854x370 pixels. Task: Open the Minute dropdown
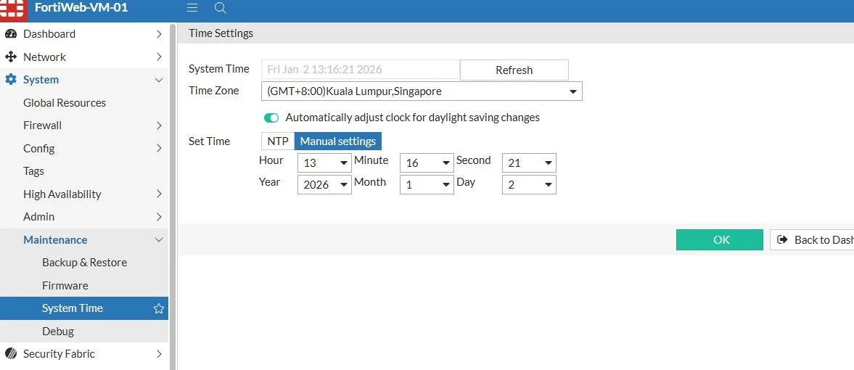click(x=427, y=163)
